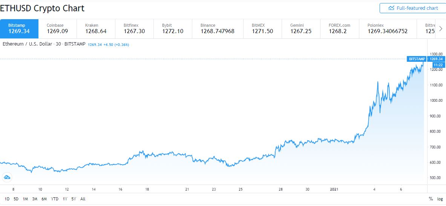The image size is (446, 206).
Task: Toggle log scale on chart
Action: tap(440, 199)
